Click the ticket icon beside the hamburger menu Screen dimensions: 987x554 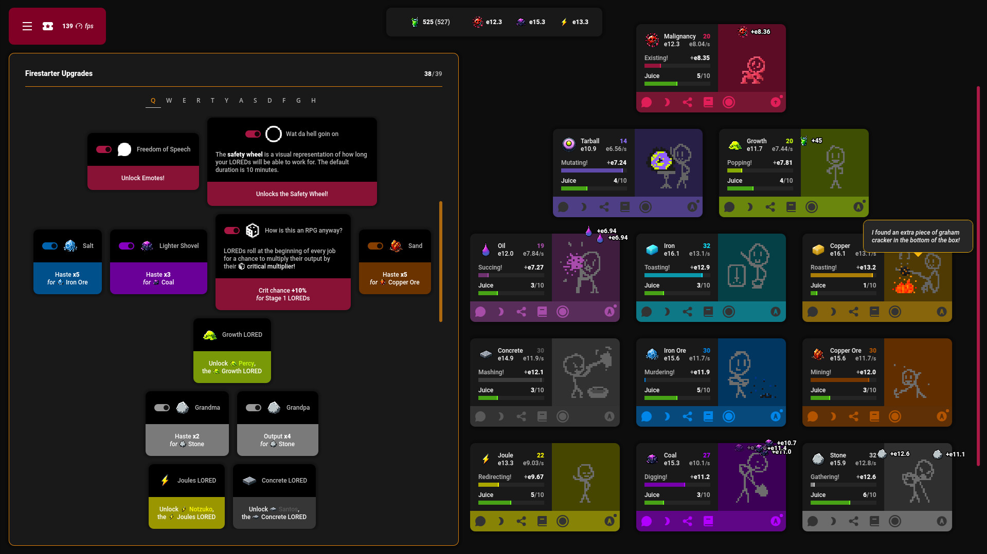coord(47,26)
